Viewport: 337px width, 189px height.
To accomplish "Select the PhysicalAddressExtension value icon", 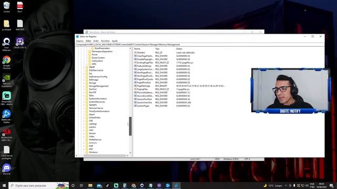I will click(x=135, y=92).
